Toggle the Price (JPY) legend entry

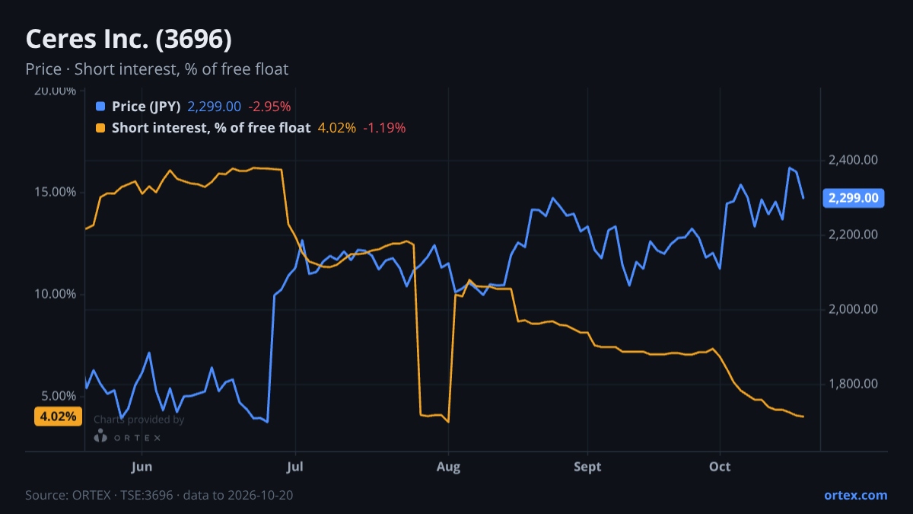coord(146,107)
